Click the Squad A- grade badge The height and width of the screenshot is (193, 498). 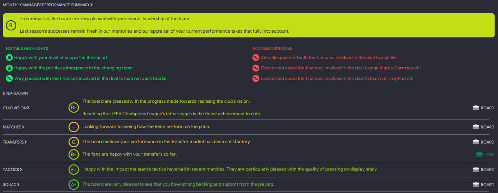click(74, 184)
